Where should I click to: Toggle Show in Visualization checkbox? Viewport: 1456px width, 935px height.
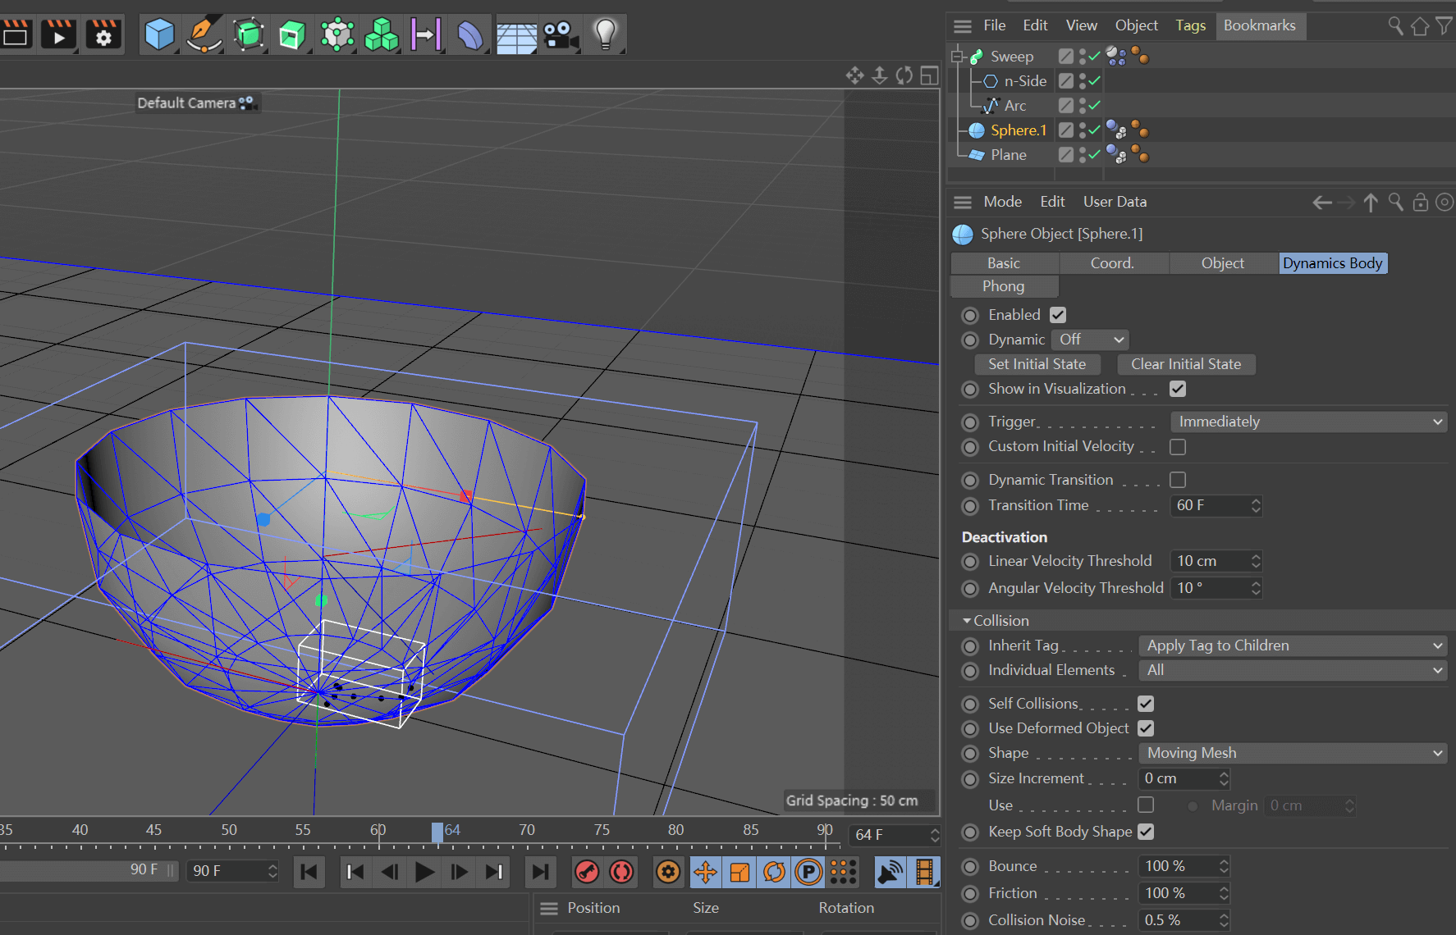[x=1178, y=389]
